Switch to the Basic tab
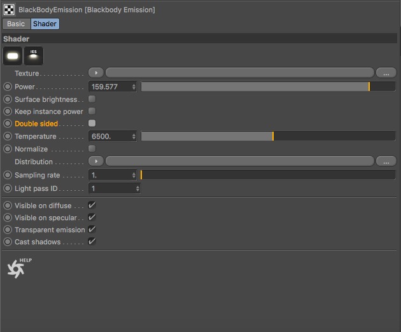401x332 pixels. (x=16, y=24)
